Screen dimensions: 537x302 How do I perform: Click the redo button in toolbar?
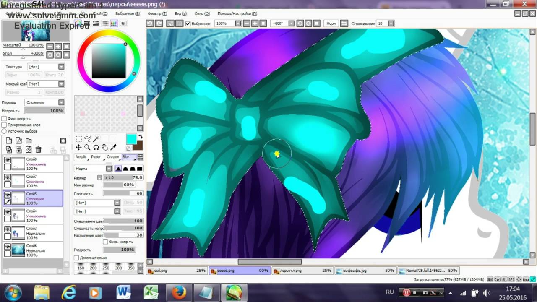pos(159,23)
